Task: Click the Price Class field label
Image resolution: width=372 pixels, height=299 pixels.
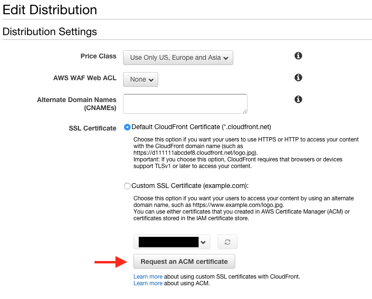Action: pyautogui.click(x=98, y=56)
